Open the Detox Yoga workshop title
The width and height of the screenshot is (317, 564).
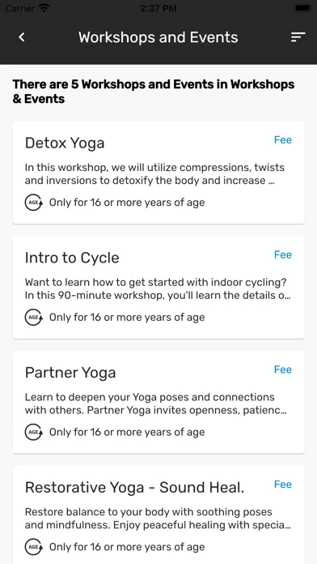point(65,143)
